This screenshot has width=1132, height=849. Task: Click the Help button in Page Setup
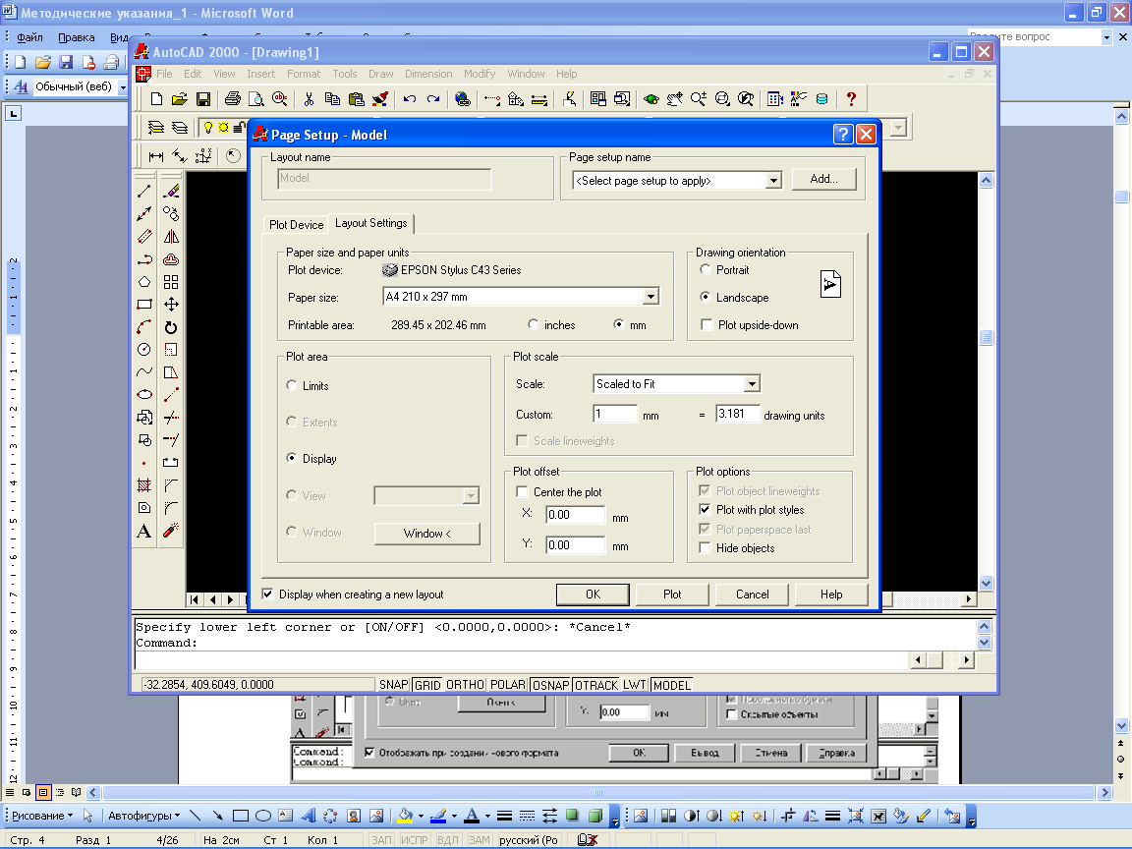pos(831,594)
